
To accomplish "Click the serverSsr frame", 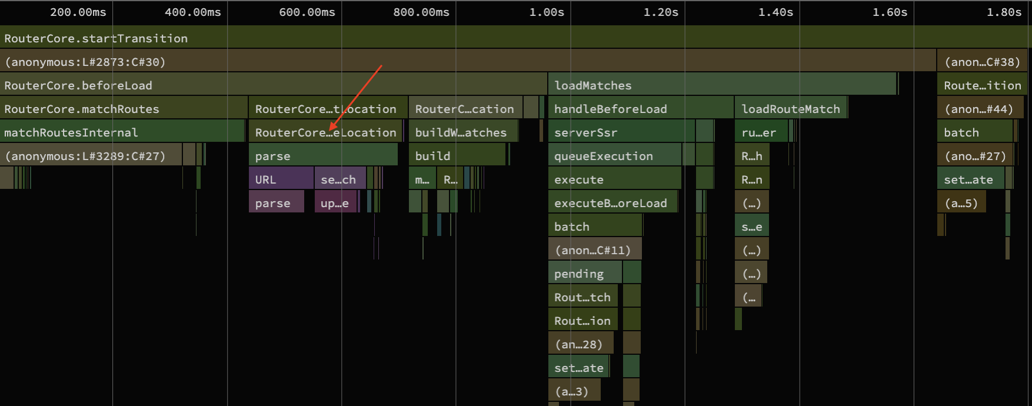I will [x=621, y=132].
